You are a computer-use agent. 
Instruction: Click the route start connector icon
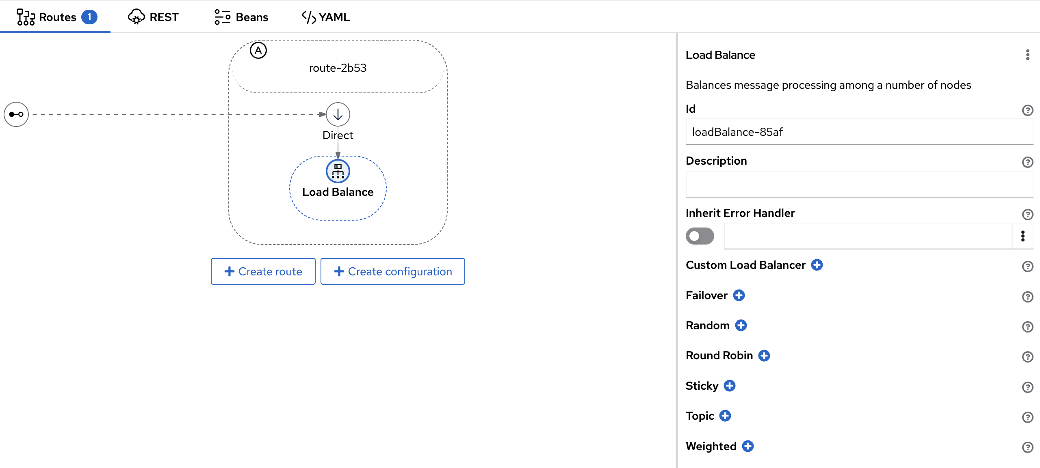(16, 114)
